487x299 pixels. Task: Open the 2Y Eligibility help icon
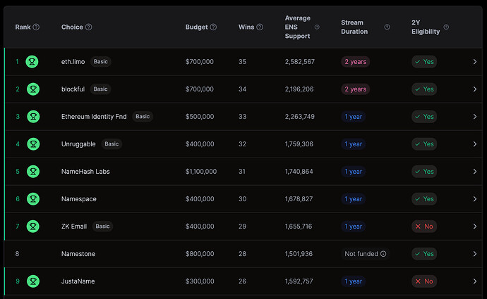click(x=446, y=27)
